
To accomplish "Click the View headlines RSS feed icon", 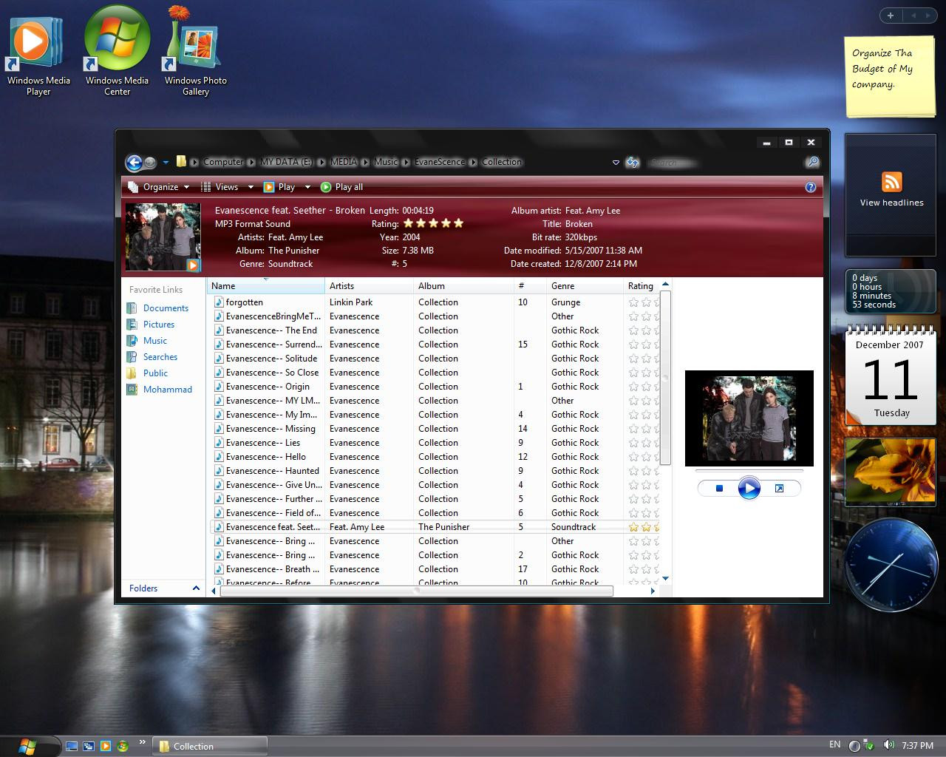I will tap(891, 182).
